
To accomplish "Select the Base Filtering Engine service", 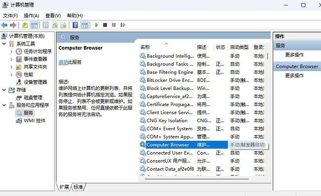I will [x=201, y=72].
